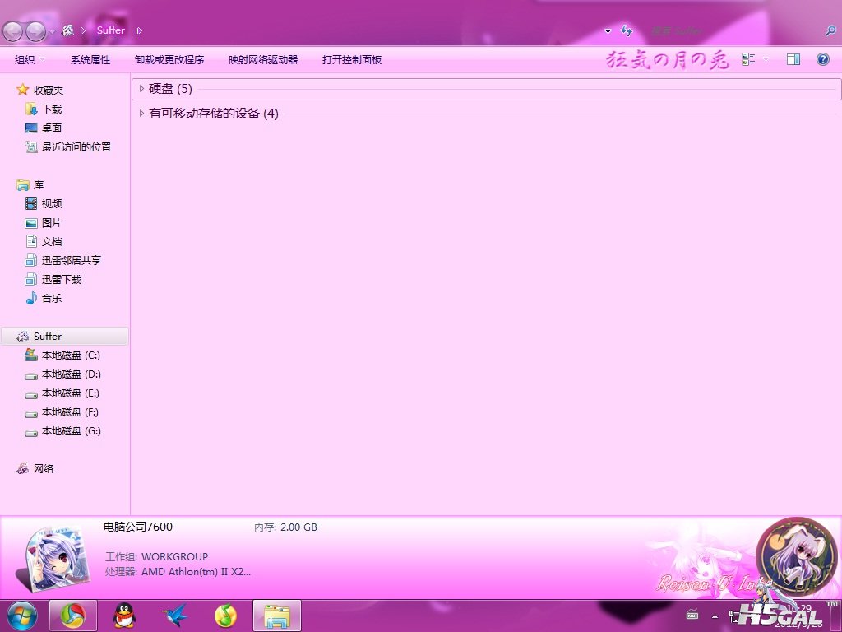Screen dimensions: 842x632
Task: Expand the arrow after Suffer in breadcrumb
Action: tap(139, 30)
